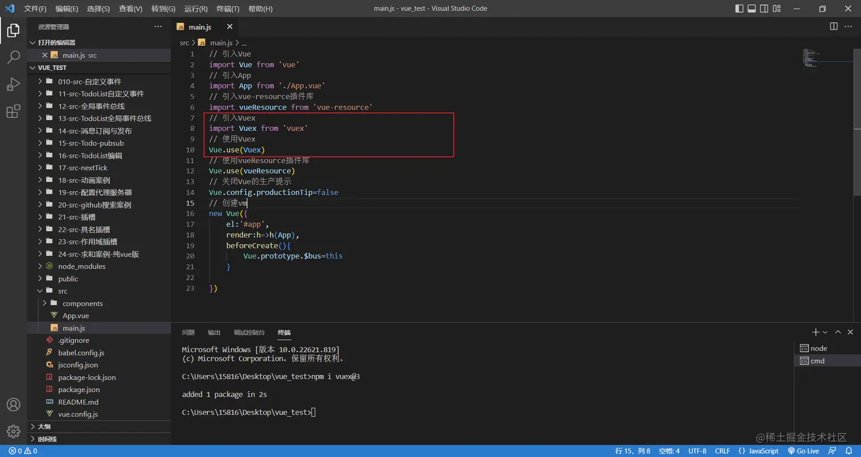Open the Search view in activity bar
Viewport: 861px width, 457px height.
pos(13,57)
